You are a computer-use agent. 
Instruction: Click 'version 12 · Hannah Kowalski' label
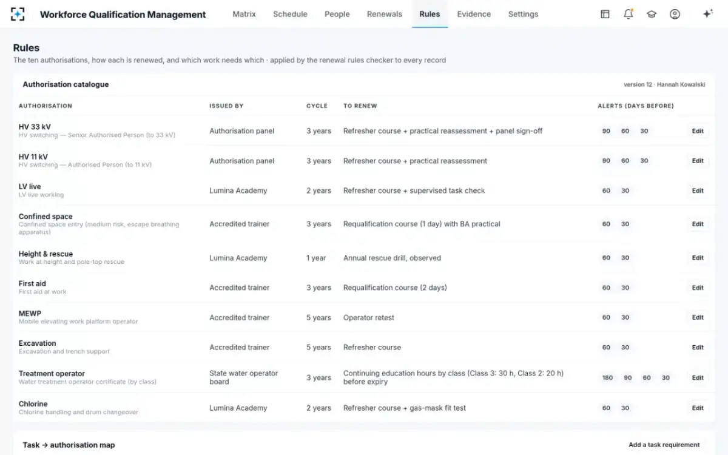point(664,85)
